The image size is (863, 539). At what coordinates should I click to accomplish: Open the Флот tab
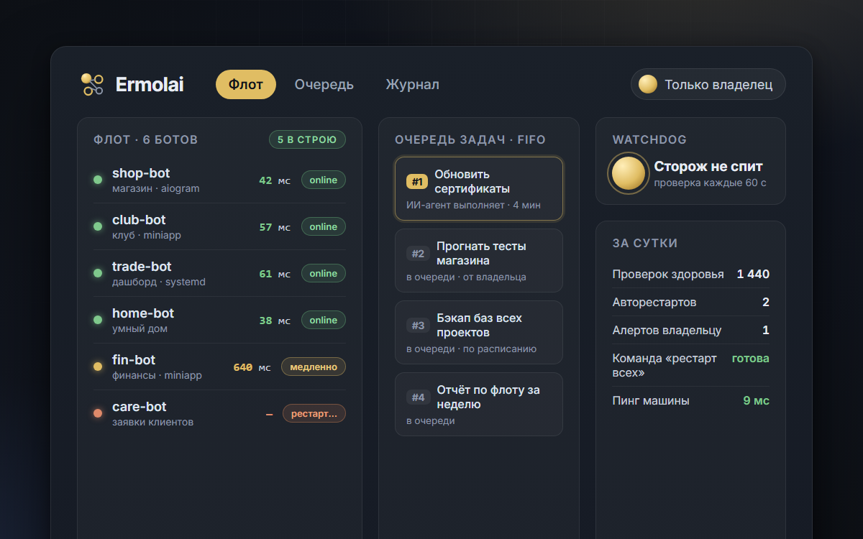(x=246, y=84)
